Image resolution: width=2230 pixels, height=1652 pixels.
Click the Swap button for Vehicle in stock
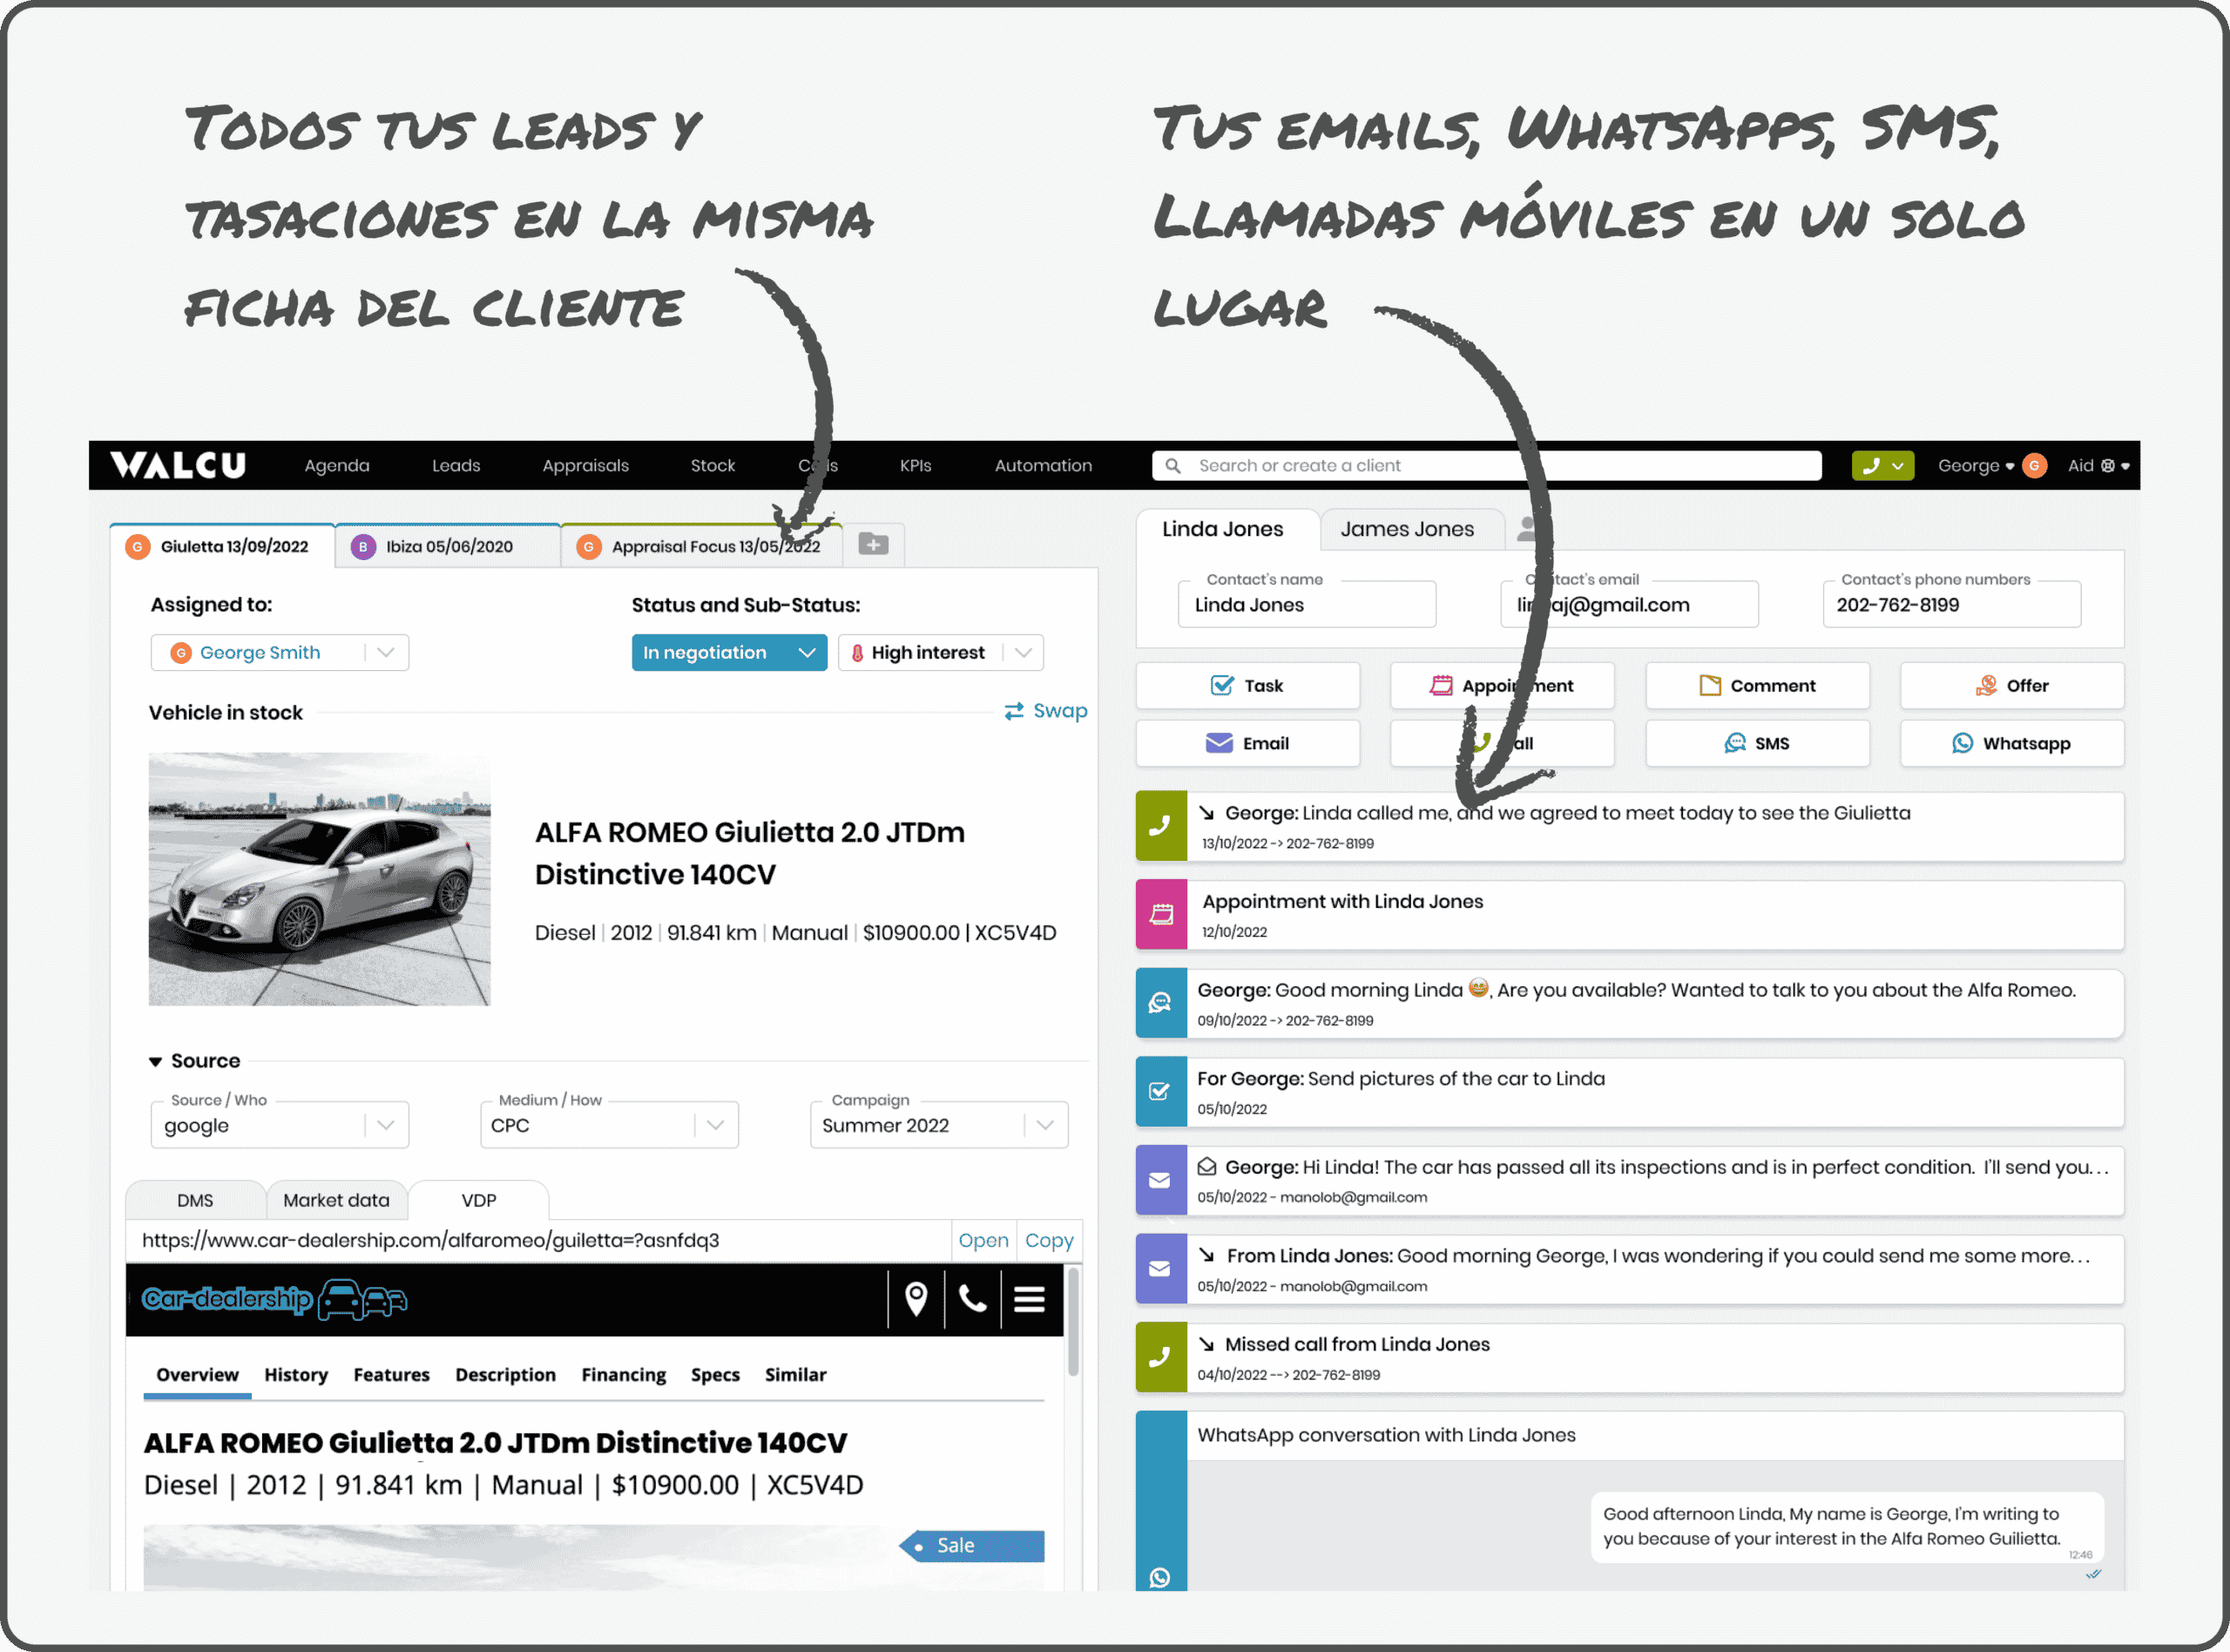[x=1042, y=712]
